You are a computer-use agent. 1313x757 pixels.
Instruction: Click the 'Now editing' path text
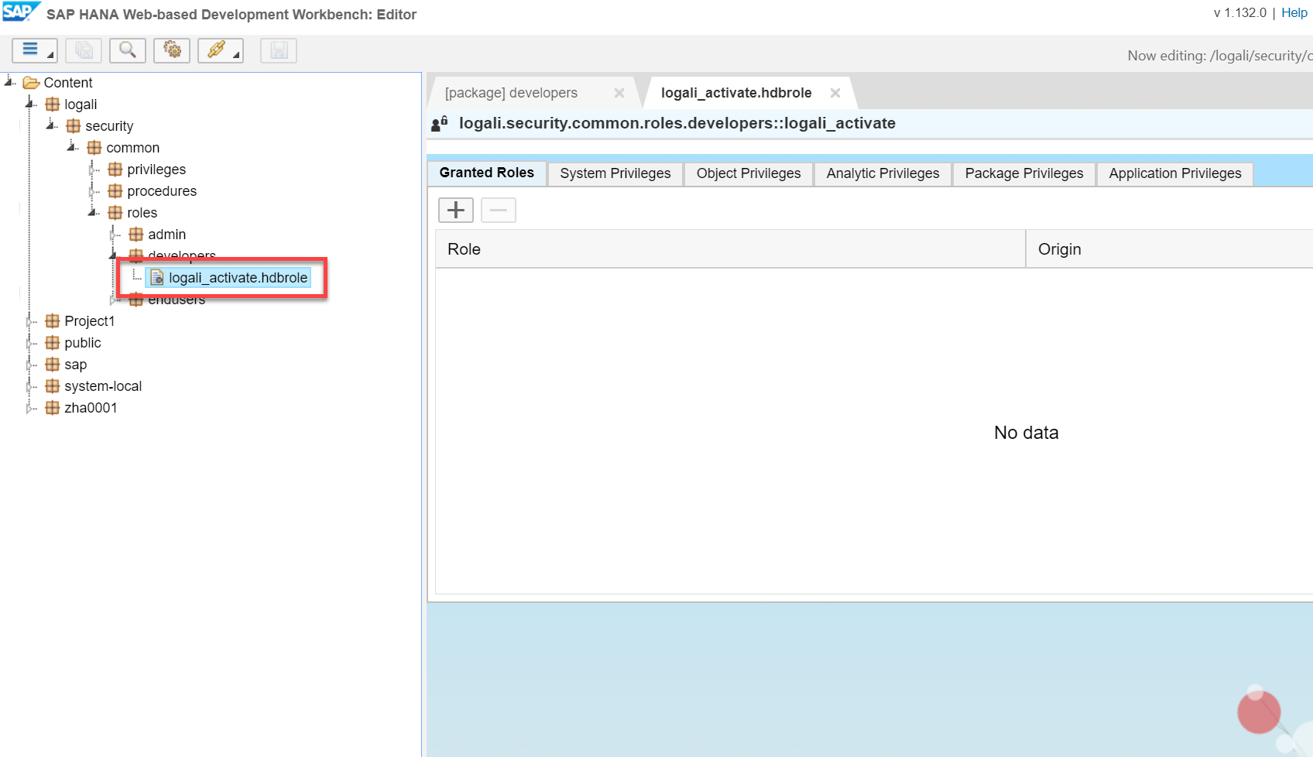click(x=1220, y=56)
